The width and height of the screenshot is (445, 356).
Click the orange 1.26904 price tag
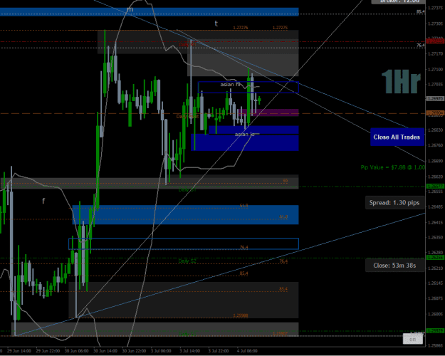435,113
